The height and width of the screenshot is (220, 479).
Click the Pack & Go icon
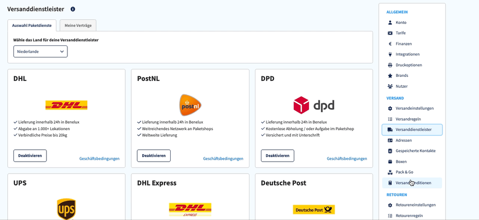click(x=390, y=172)
